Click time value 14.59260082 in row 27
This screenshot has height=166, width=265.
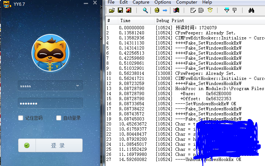coord(133,159)
